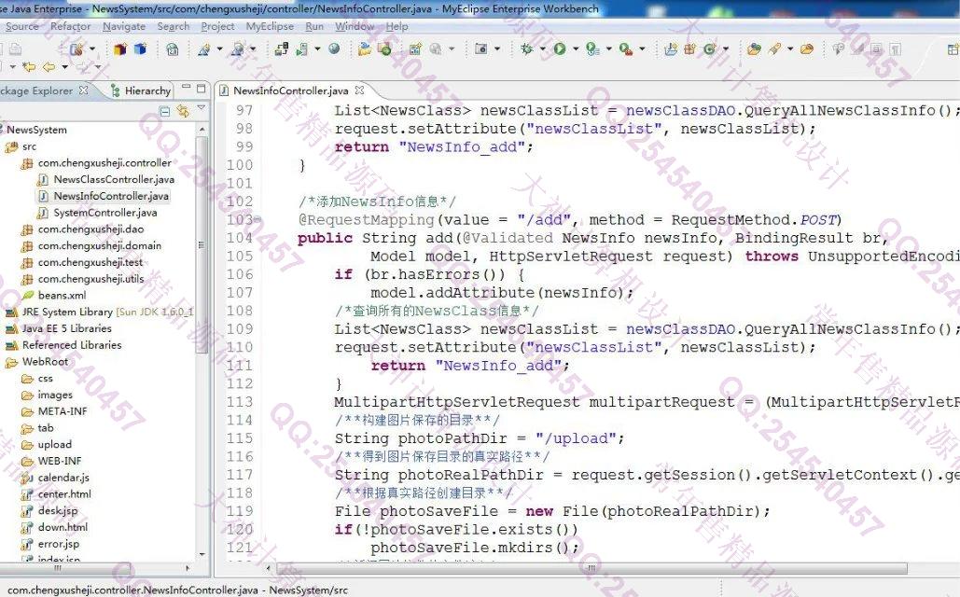960x597 pixels.
Task: Click Link with Editor double-arrow icon
Action: 183,111
